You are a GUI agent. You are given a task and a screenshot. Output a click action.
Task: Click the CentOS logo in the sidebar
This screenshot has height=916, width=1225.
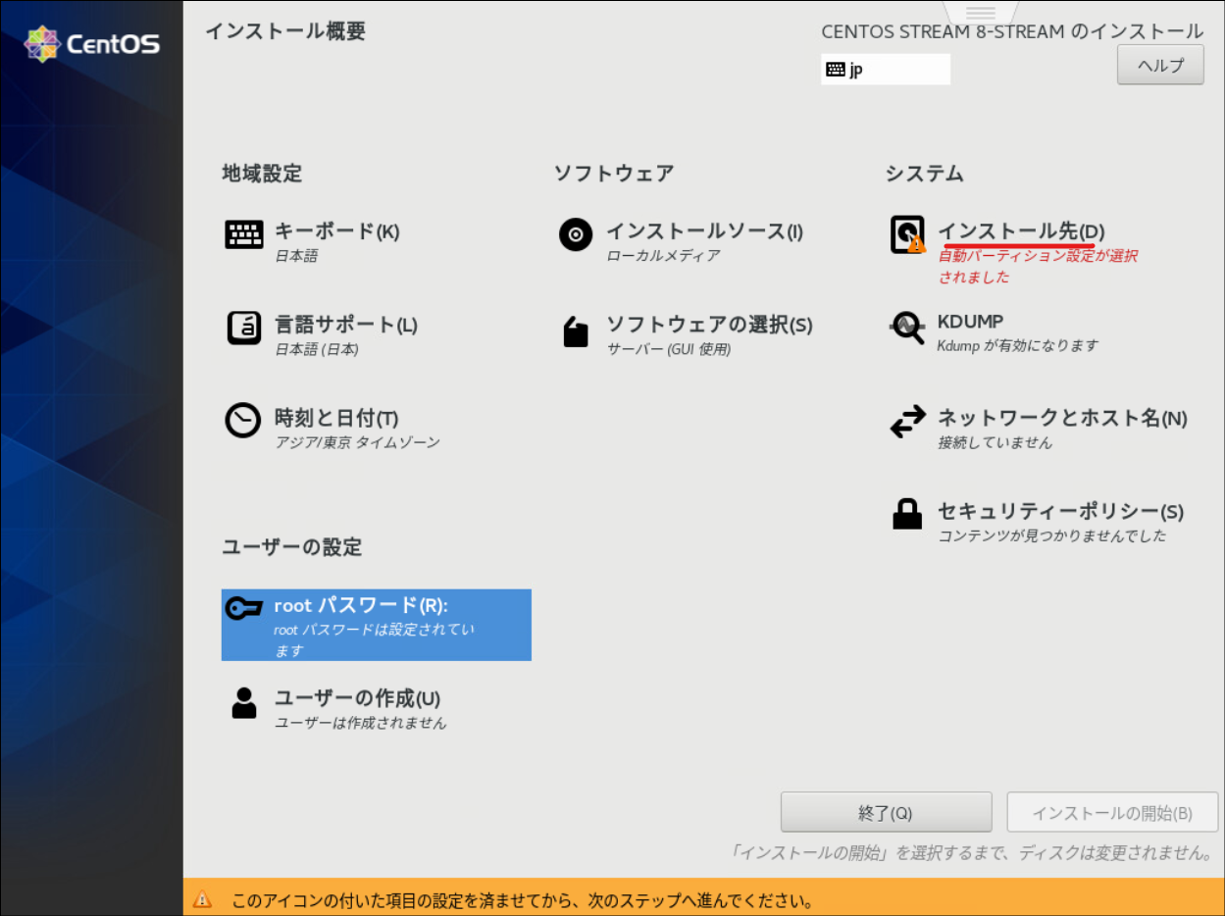coord(92,43)
